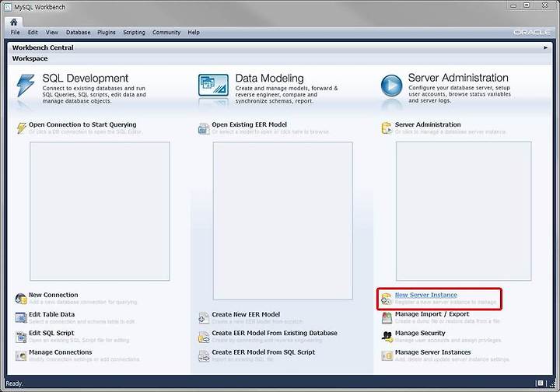
Task: Click Open Existing EER Model link
Action: click(250, 124)
